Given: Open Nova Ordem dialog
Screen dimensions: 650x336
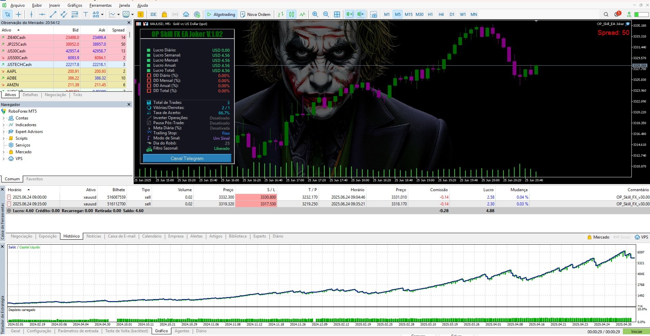Looking at the screenshot, I should click(255, 14).
